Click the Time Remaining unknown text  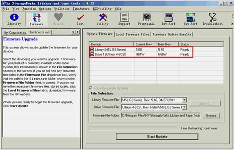[x=199, y=128]
